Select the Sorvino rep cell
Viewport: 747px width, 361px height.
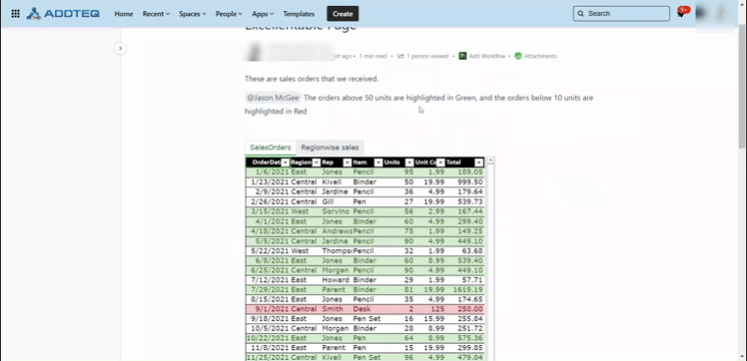point(336,211)
